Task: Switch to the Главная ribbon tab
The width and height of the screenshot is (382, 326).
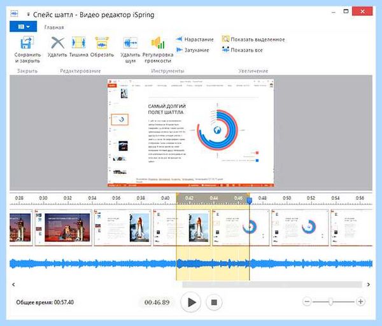Action: click(x=54, y=27)
